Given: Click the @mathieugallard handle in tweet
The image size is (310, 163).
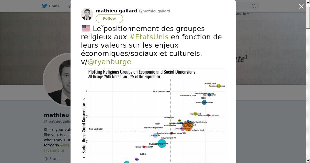Looking at the screenshot, I should click(x=154, y=11).
